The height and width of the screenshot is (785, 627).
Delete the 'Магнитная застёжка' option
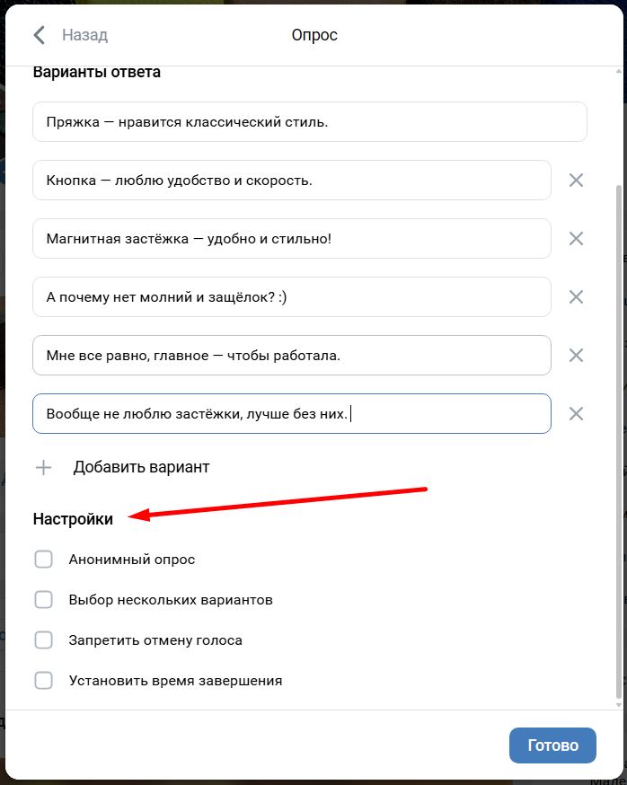pos(577,238)
